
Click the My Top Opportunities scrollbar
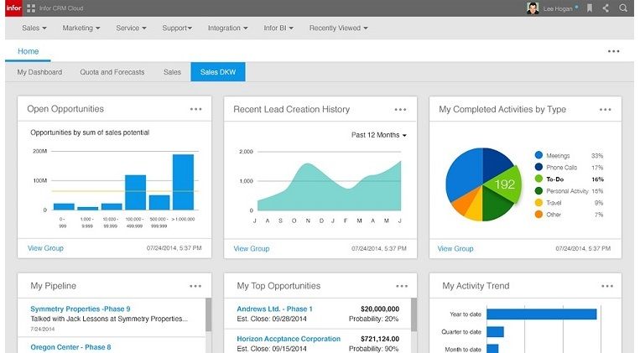[x=414, y=314]
